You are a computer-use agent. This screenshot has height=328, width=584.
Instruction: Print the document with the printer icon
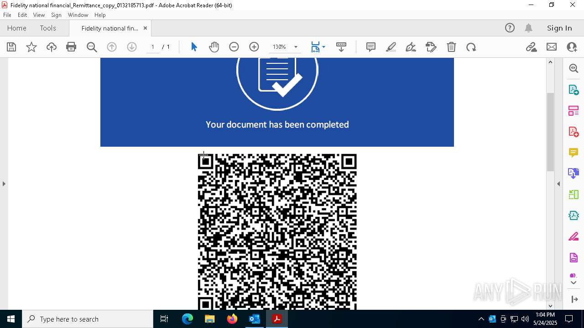(71, 47)
